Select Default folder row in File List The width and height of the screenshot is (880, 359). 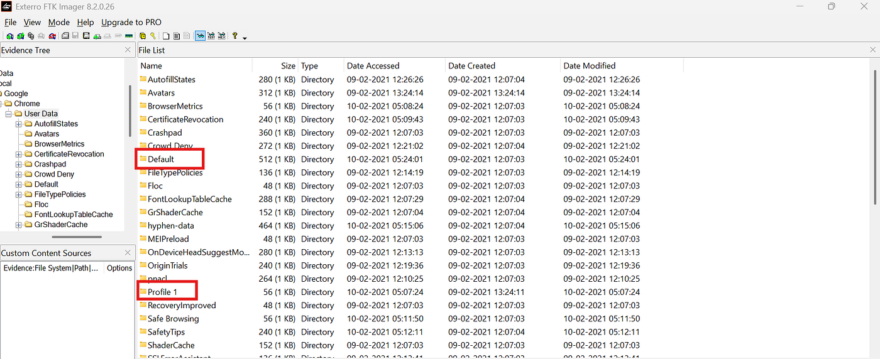[410, 159]
